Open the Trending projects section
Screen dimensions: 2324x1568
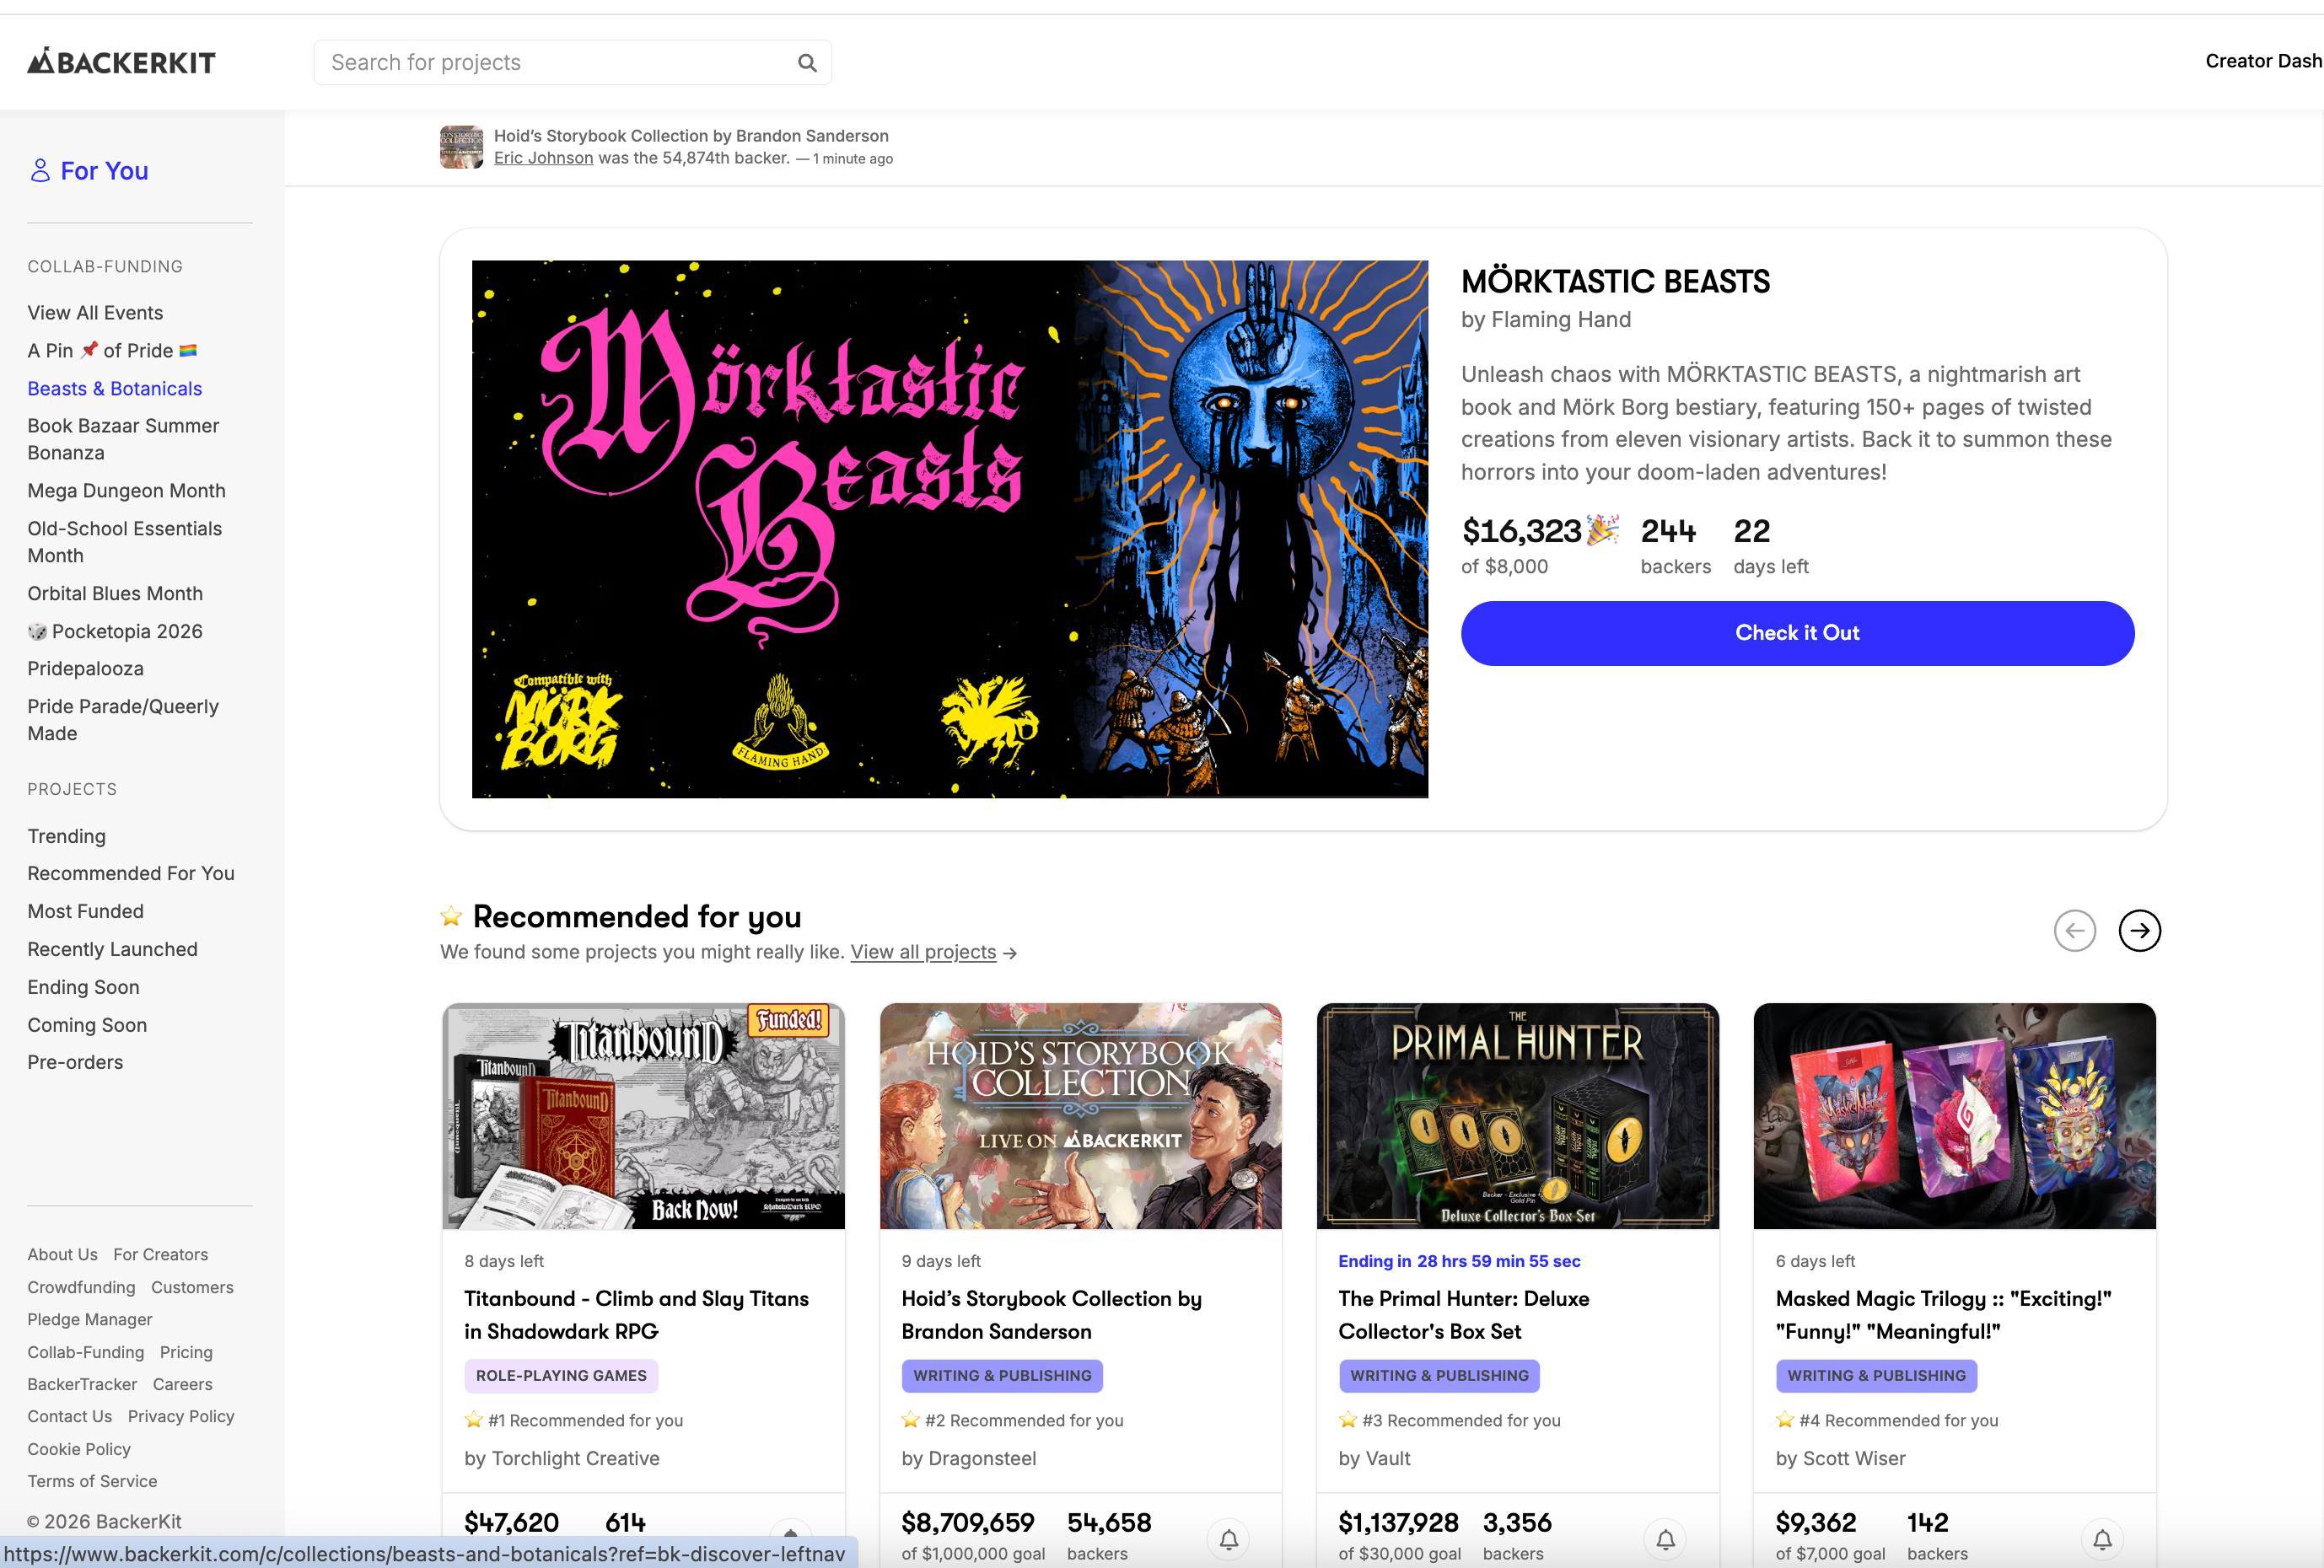coord(67,836)
